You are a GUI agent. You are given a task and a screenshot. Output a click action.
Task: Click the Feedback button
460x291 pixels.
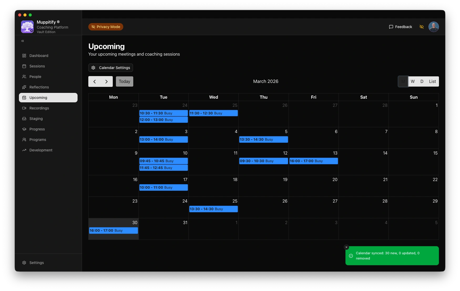401,27
